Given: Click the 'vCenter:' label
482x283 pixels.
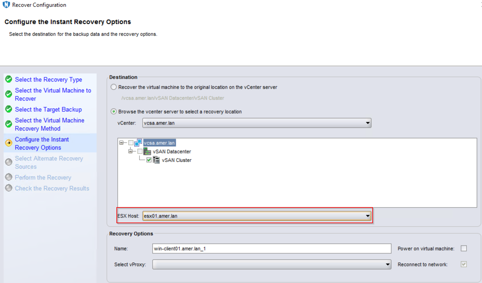Looking at the screenshot, I should pos(127,123).
